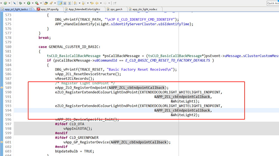The height and width of the screenshot is (156, 279).
Task: Open the Search dropdown arrow
Action: pos(55,3)
